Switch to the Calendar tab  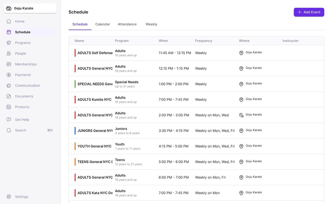pyautogui.click(x=103, y=24)
